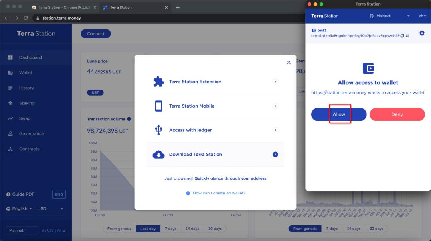This screenshot has width=431, height=241.
Task: Click How can I create a wallet link
Action: pos(219,193)
